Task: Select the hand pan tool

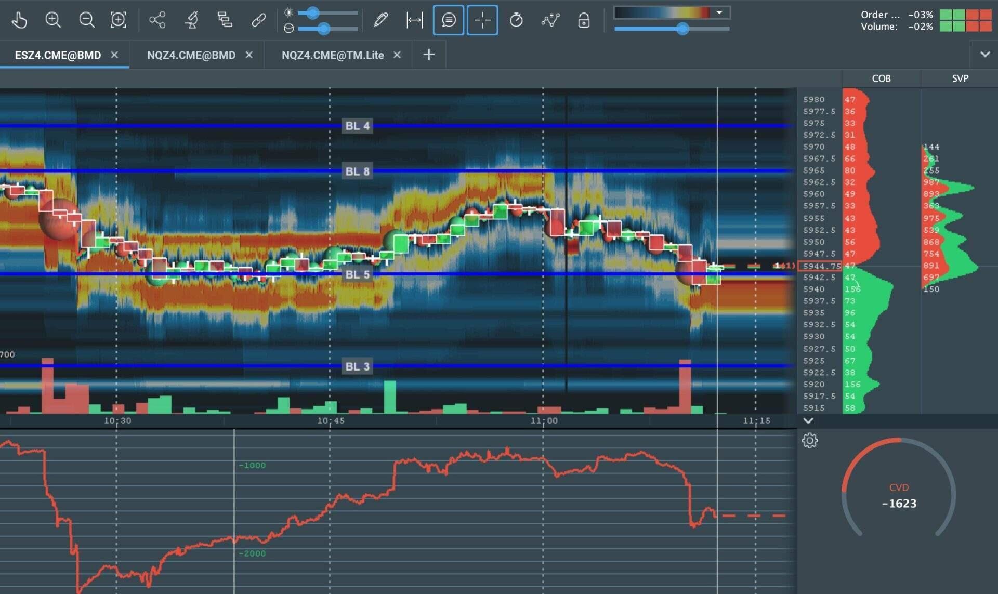Action: (20, 20)
